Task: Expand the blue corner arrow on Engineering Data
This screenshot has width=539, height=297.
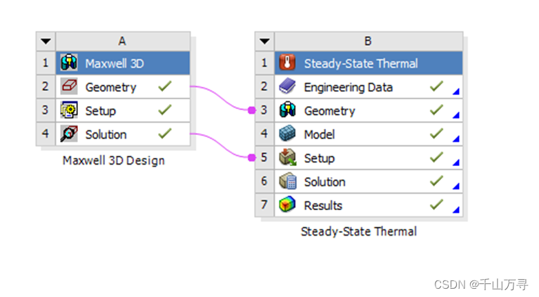Action: point(456,92)
